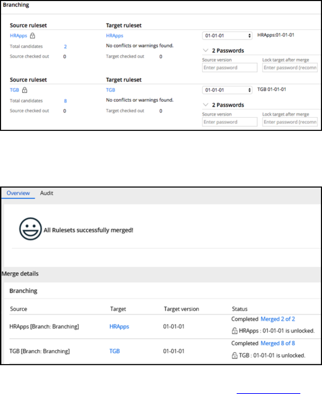Collapse the 2 Passwords section under TGB
The image size is (322, 394).
[x=205, y=105]
